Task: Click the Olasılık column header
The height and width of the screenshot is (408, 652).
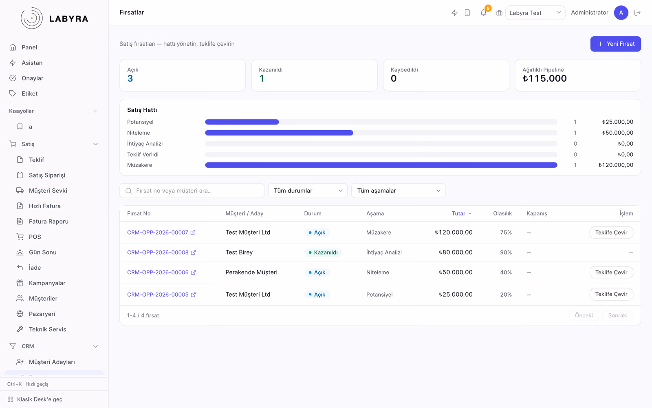Action: [x=502, y=213]
